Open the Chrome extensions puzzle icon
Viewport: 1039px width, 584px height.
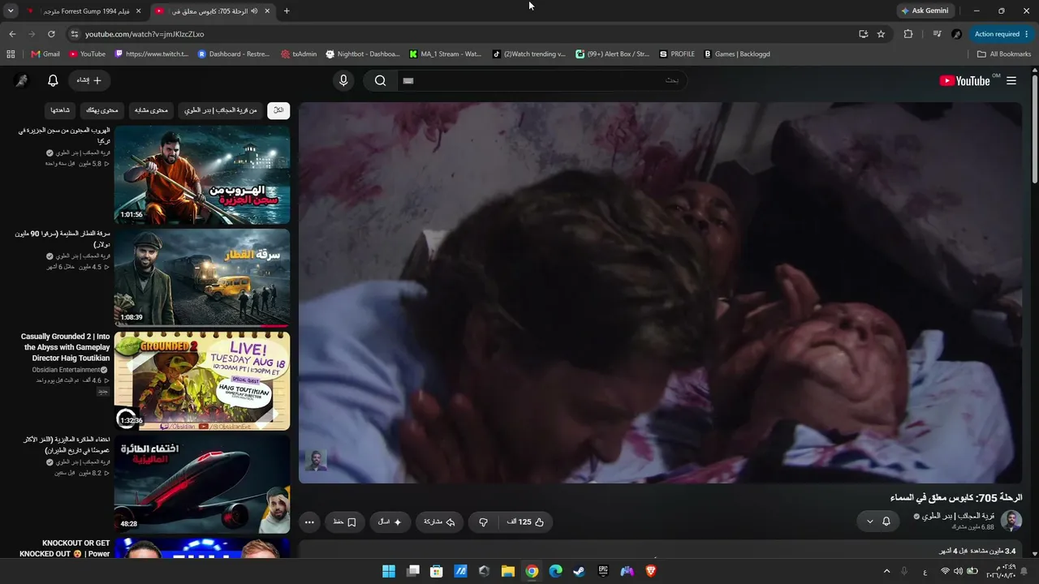point(908,34)
